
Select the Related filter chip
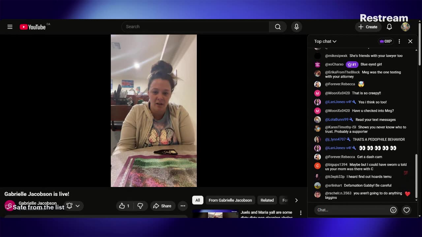[267, 200]
